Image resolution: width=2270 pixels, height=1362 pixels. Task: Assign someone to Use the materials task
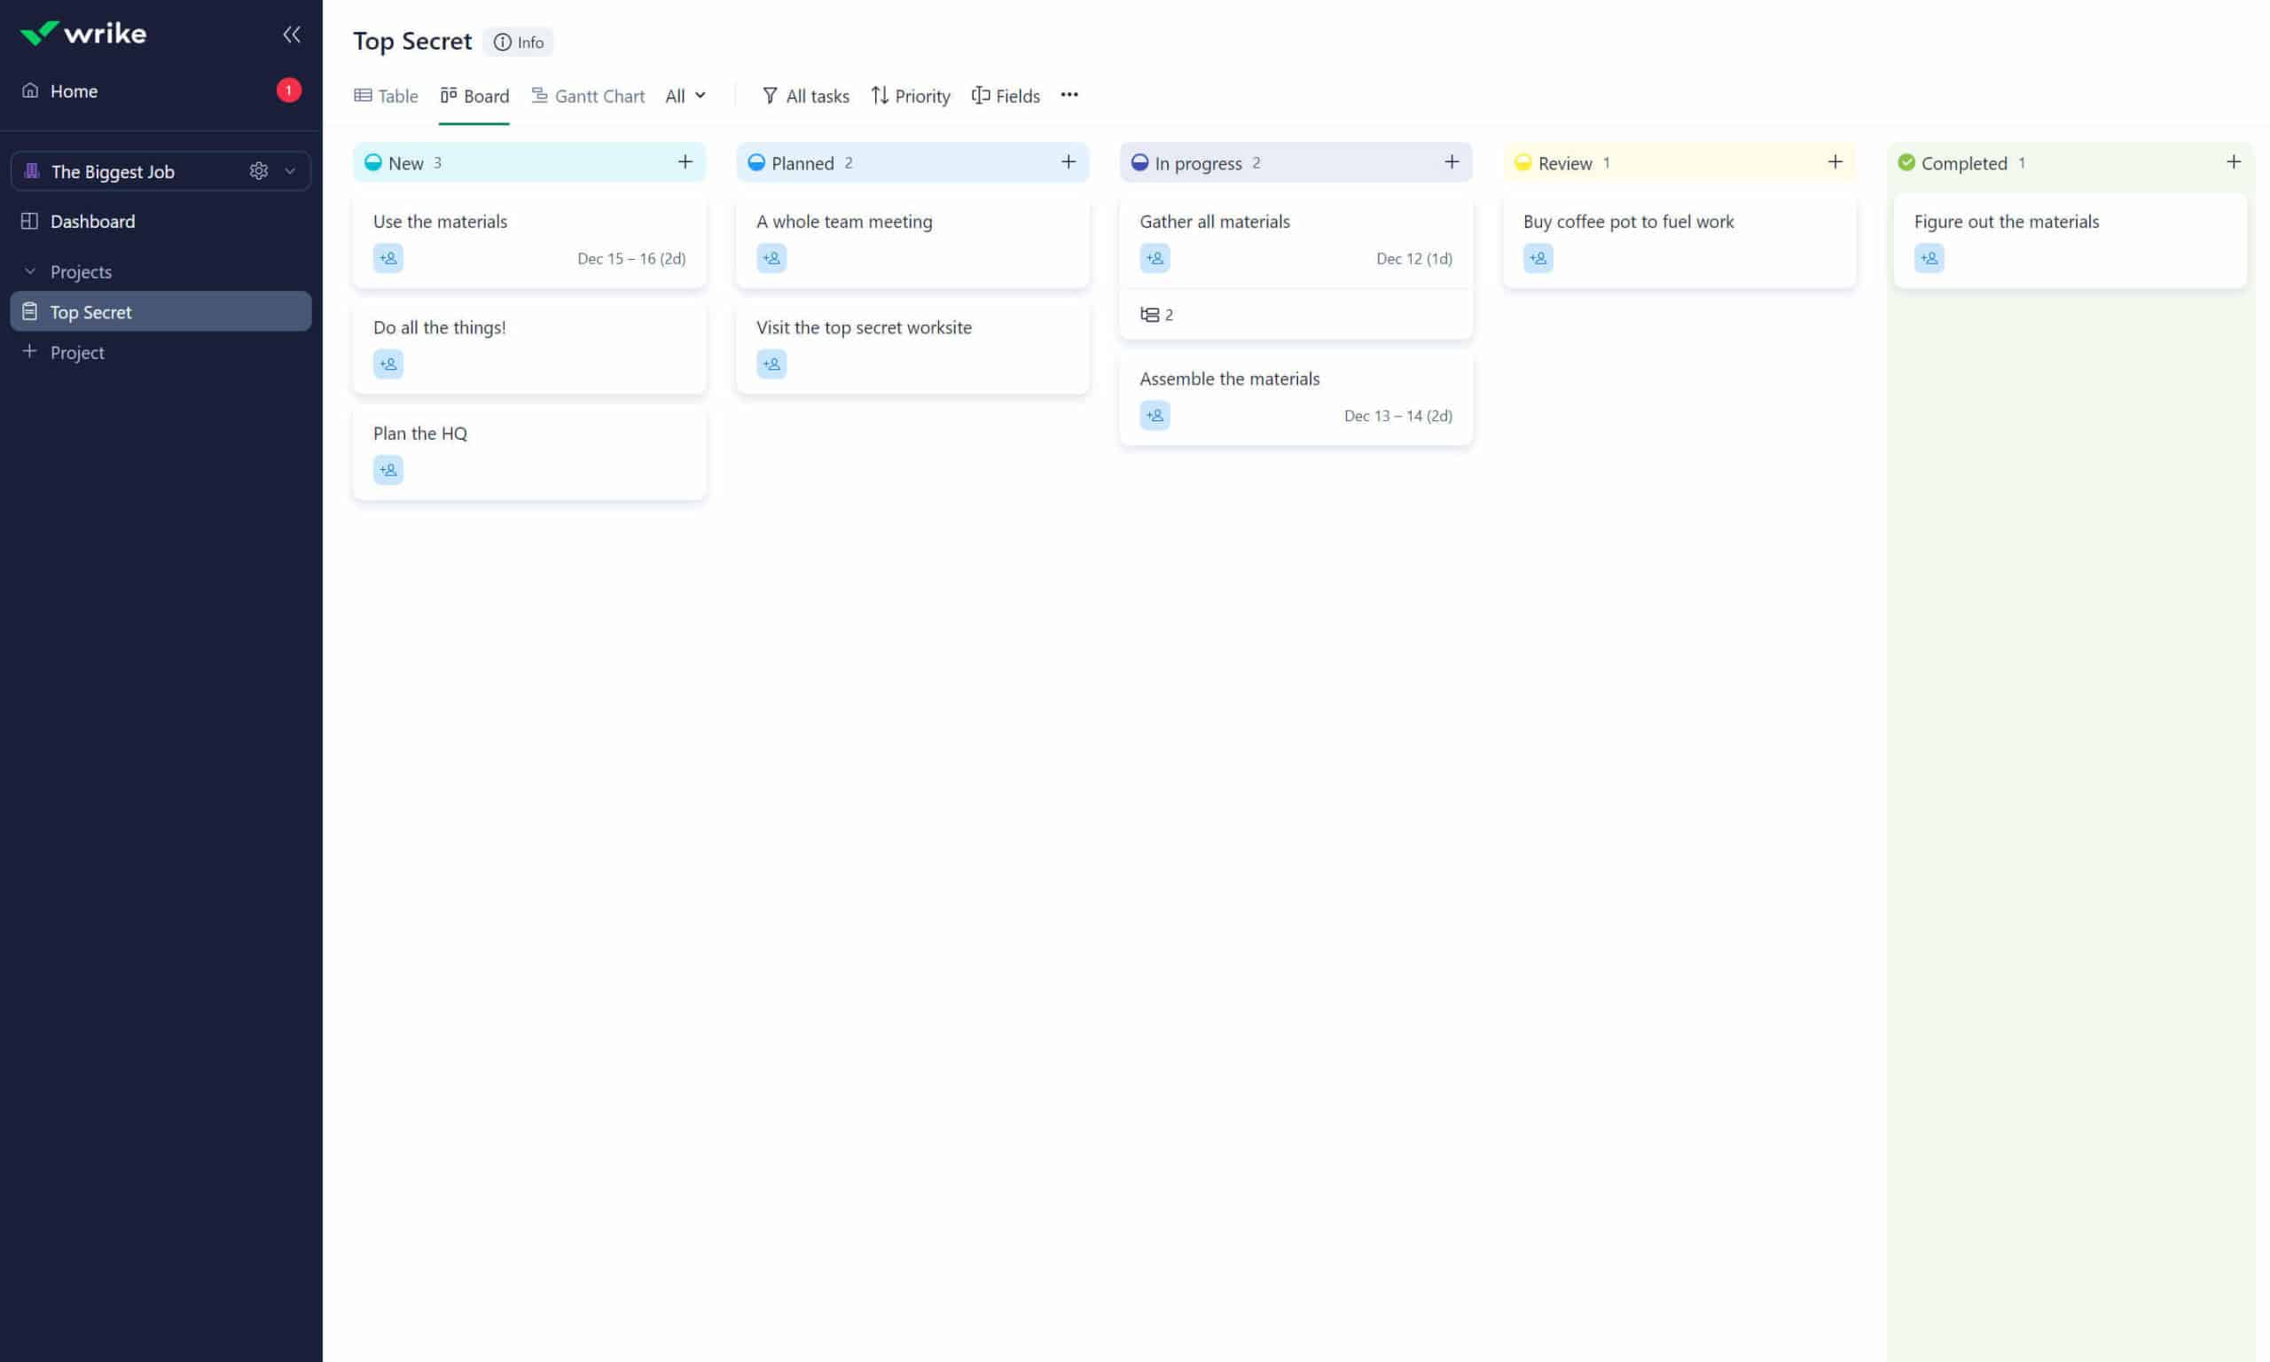[388, 258]
